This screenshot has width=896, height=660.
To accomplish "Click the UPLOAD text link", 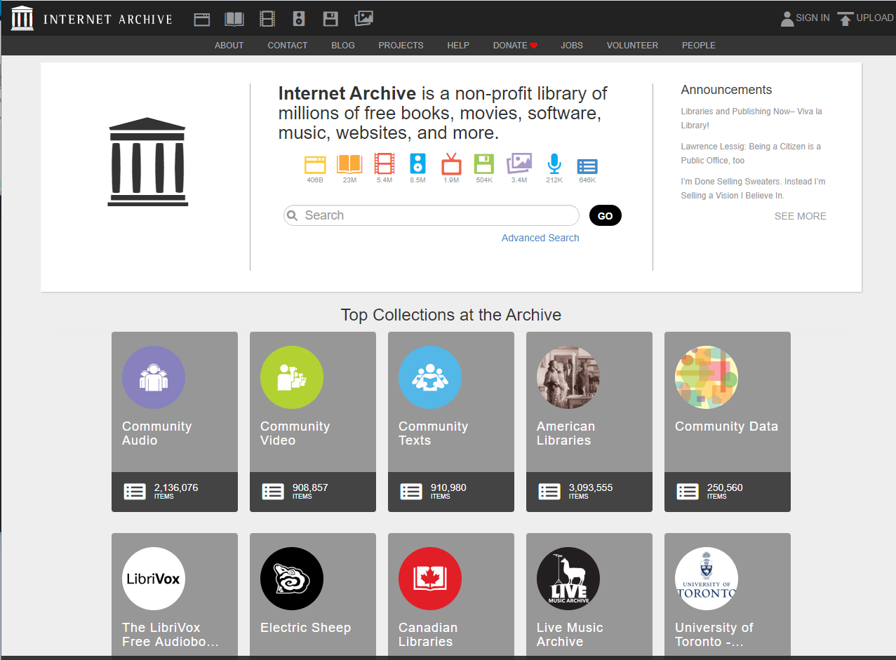I will (x=875, y=18).
